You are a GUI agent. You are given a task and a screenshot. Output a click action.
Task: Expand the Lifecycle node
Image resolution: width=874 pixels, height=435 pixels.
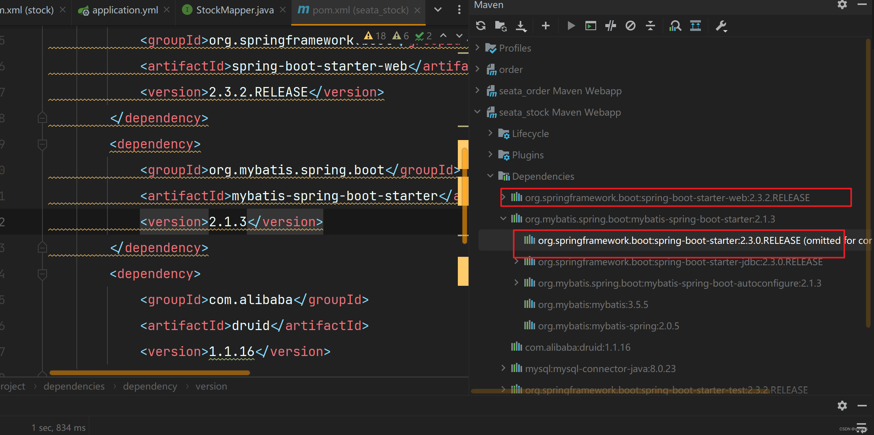tap(490, 133)
